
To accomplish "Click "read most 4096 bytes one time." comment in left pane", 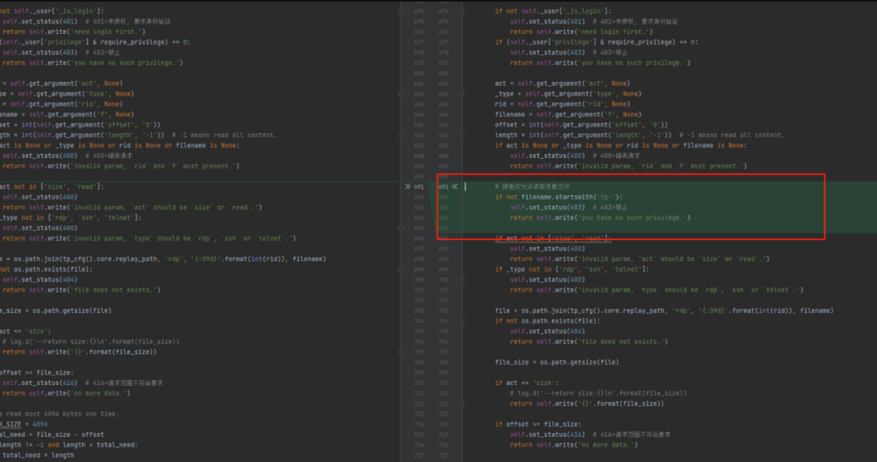I will (x=59, y=414).
